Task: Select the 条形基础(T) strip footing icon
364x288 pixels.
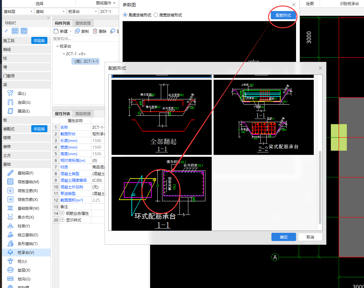Action: click(x=10, y=244)
